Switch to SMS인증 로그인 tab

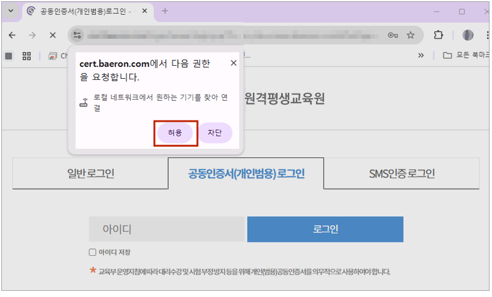pyautogui.click(x=402, y=173)
